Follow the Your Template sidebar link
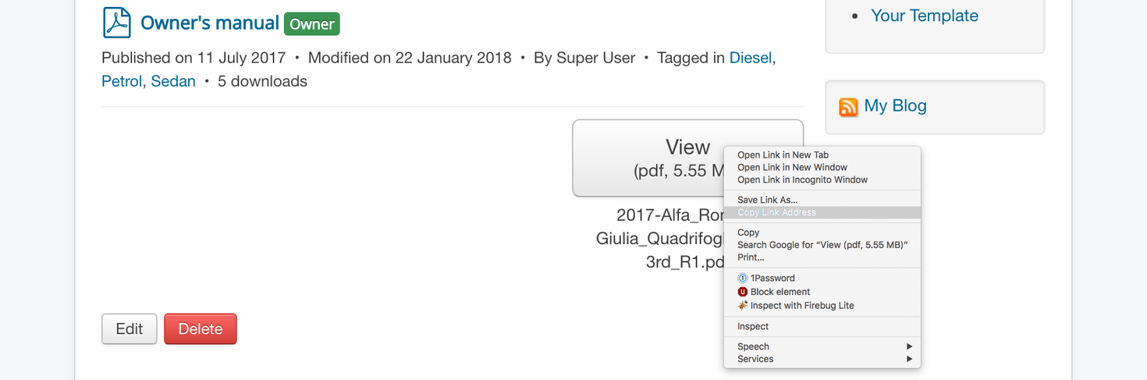 (925, 16)
